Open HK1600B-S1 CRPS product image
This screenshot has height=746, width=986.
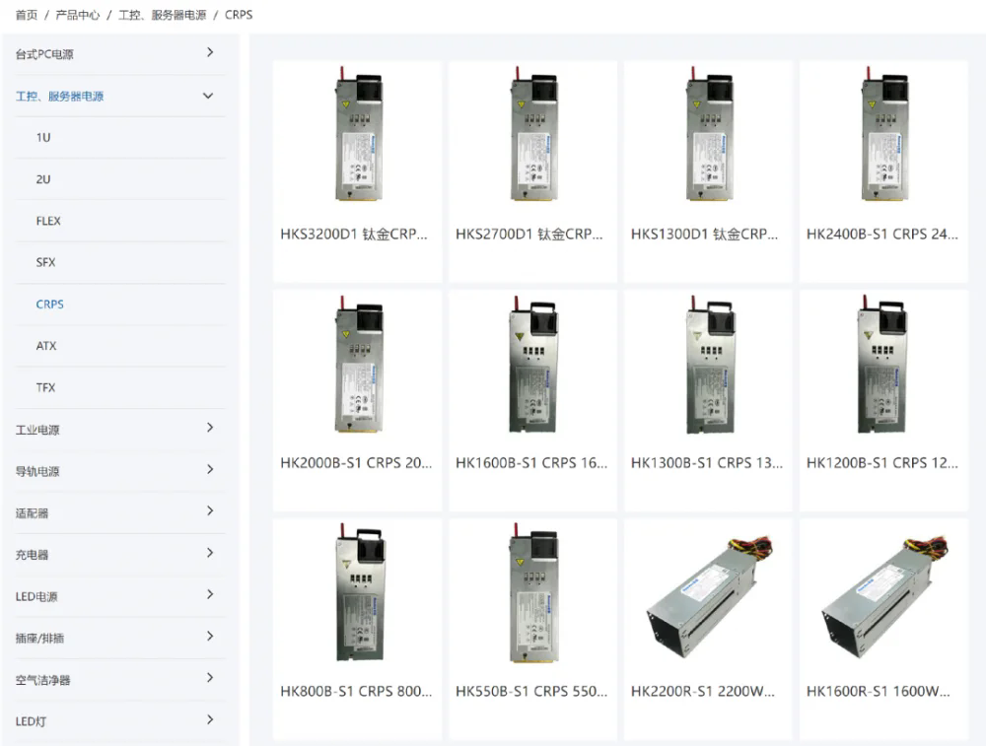tap(533, 364)
